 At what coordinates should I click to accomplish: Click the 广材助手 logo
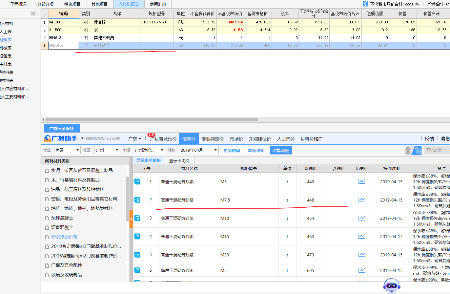(61, 138)
